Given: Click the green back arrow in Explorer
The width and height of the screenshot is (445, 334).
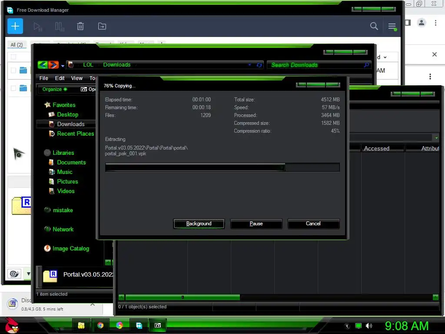Looking at the screenshot, I should click(43, 65).
